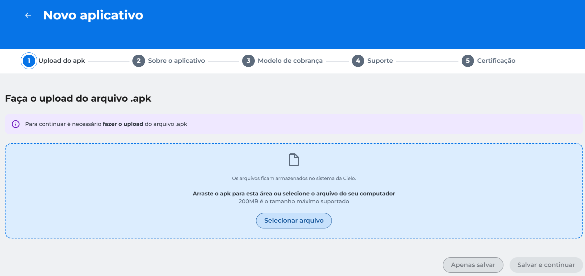This screenshot has height=276, width=585.
Task: Go to the Suporte step
Action: pyautogui.click(x=380, y=61)
